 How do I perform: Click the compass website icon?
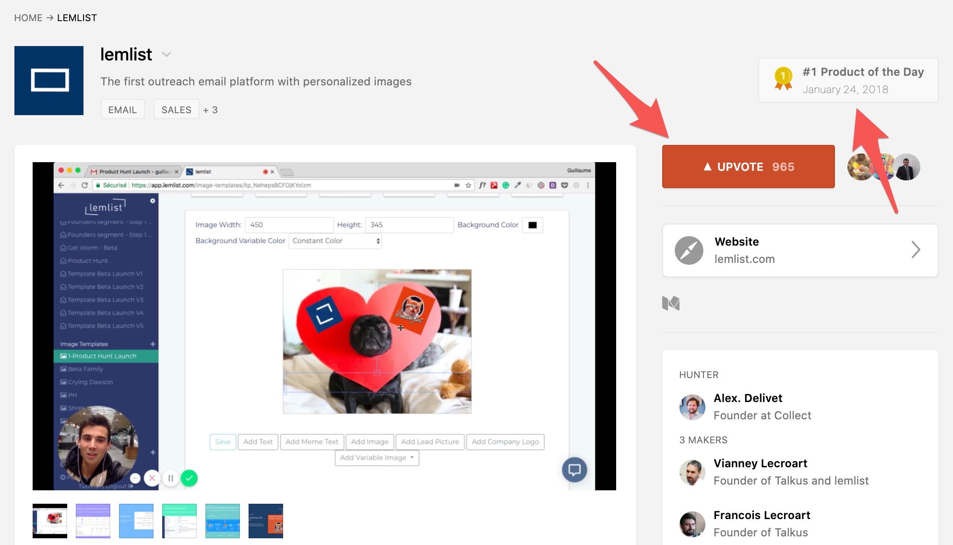pyautogui.click(x=689, y=250)
